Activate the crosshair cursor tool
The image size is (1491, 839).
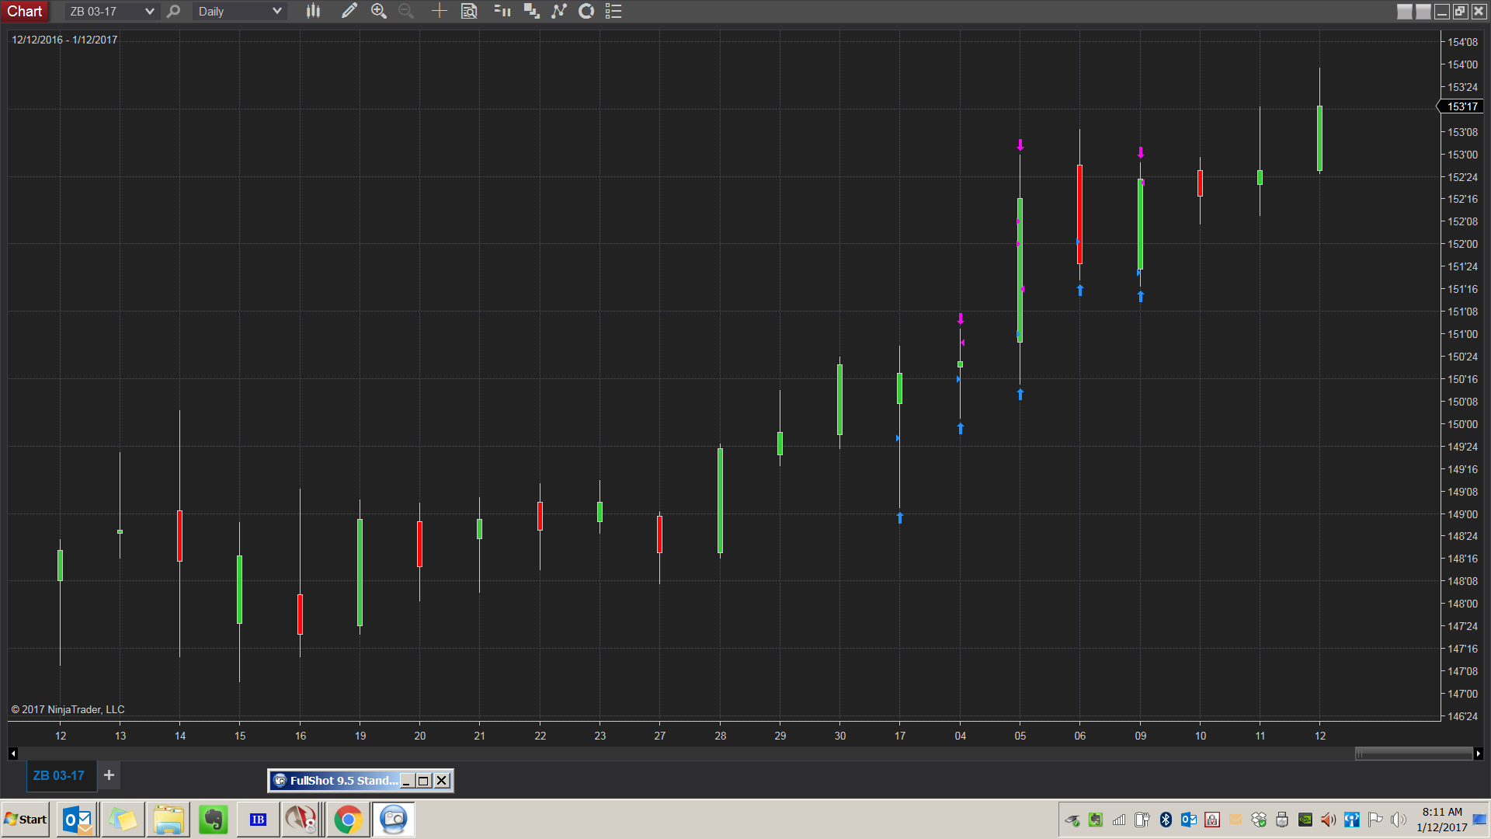(x=439, y=11)
